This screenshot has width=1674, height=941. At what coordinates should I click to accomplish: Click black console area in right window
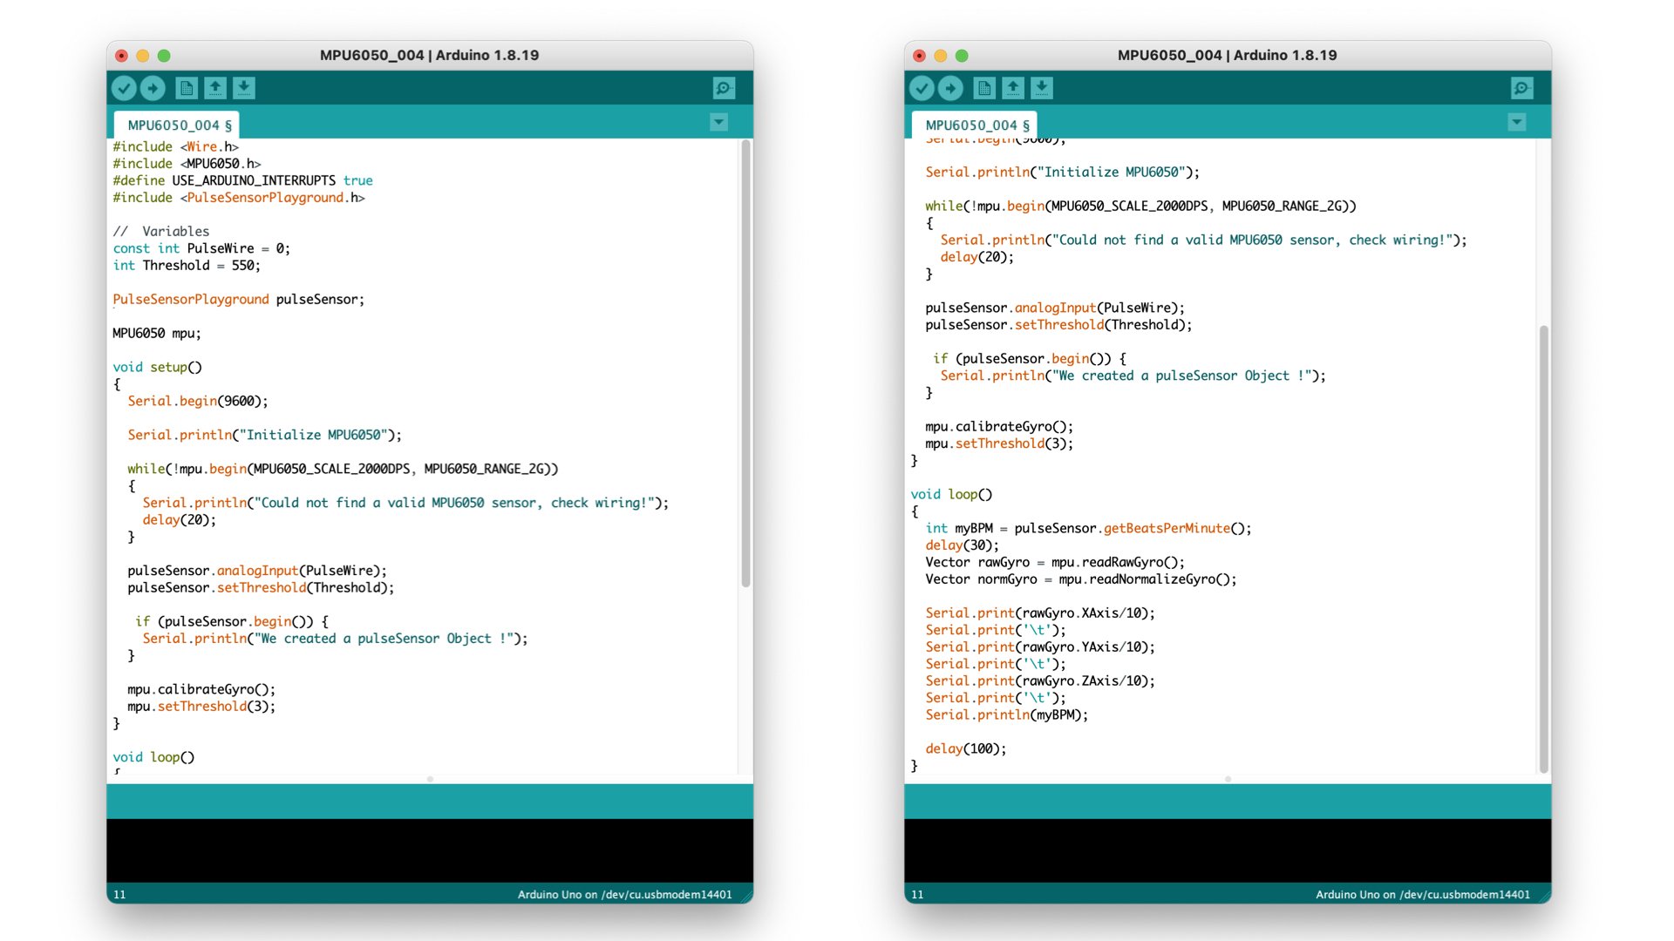point(1228,850)
